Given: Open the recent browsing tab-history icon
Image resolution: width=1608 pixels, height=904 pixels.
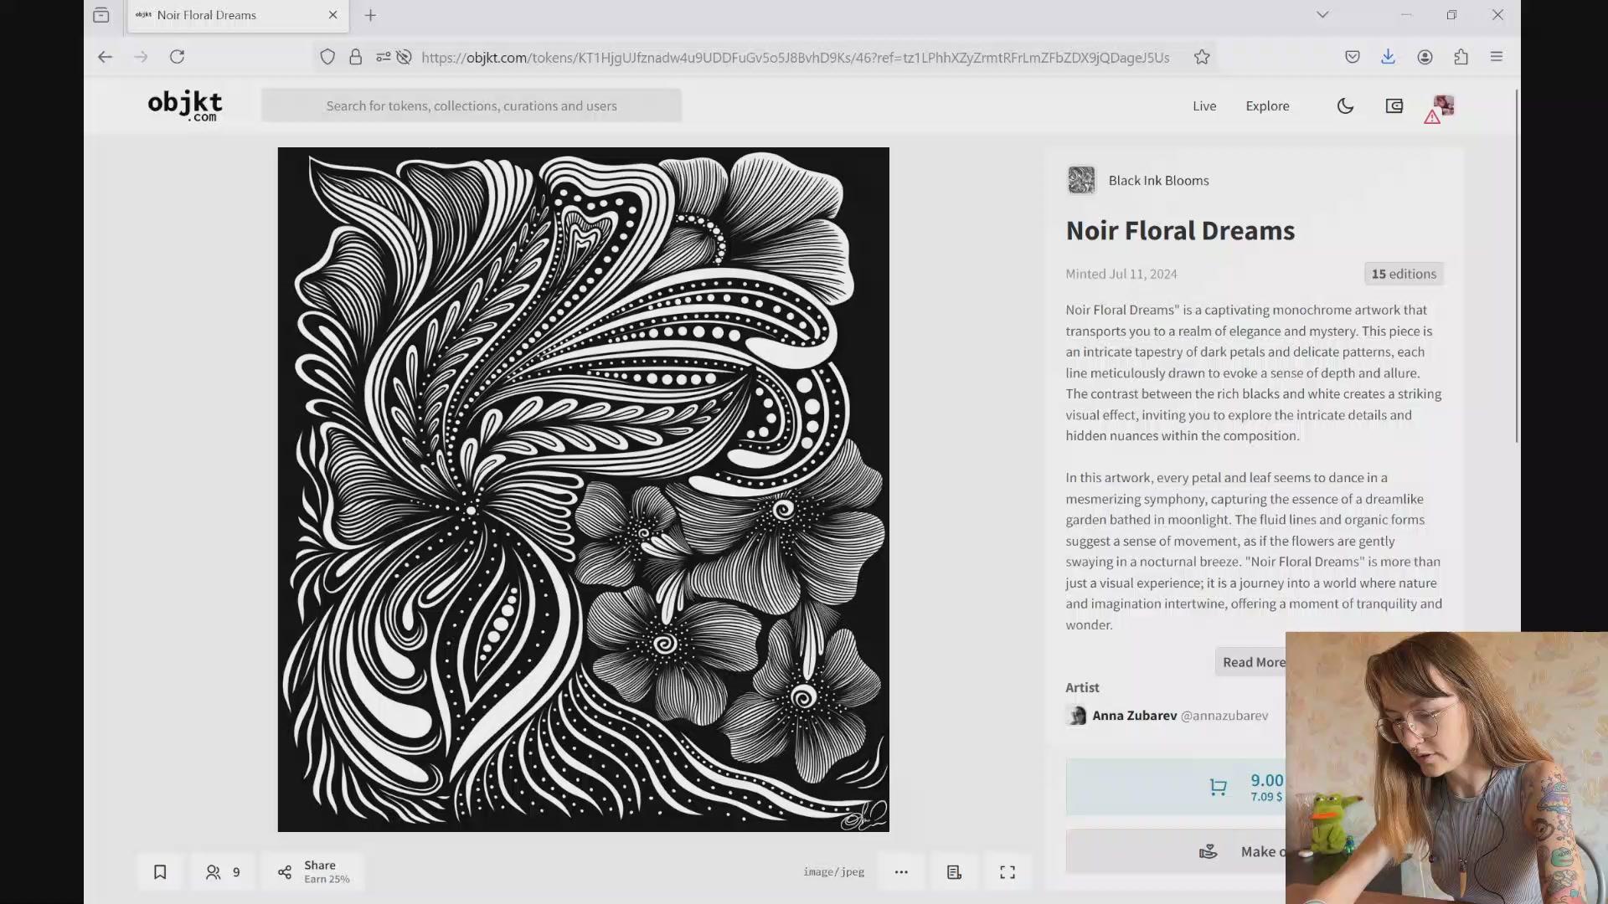Looking at the screenshot, I should click(101, 15).
